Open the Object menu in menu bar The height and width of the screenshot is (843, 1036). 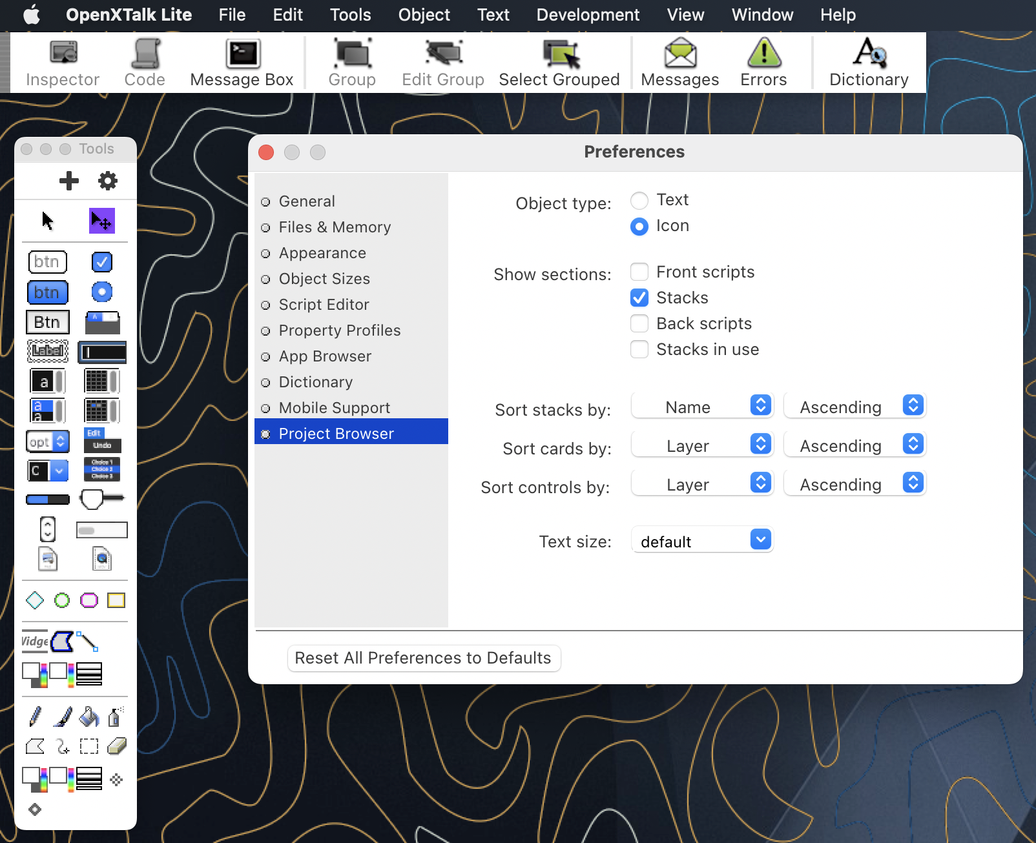tap(424, 15)
